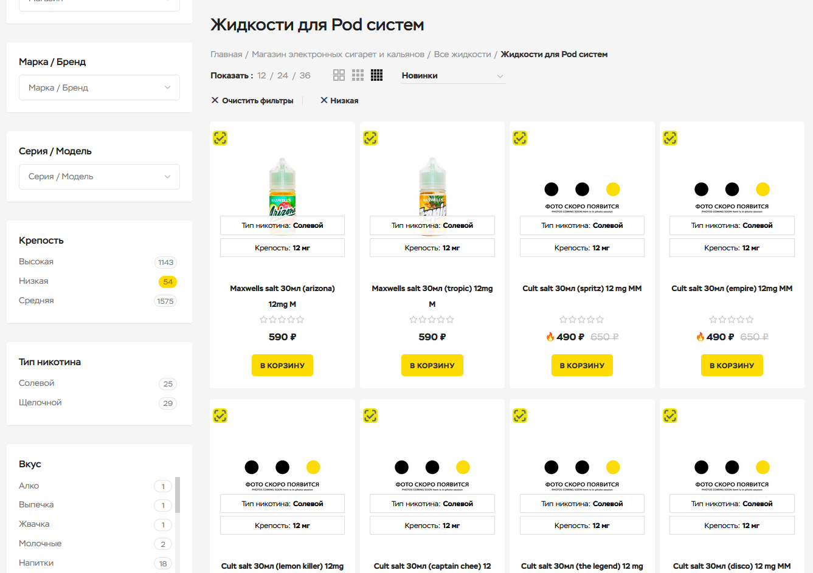Click the badge icon on Cult lemon killer card

point(220,416)
